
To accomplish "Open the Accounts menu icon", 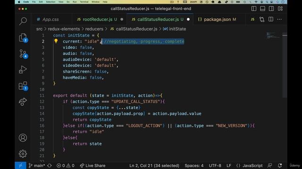I will tap(23, 138).
